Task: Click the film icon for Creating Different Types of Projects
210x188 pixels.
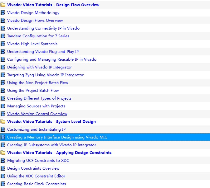Action: point(3,98)
